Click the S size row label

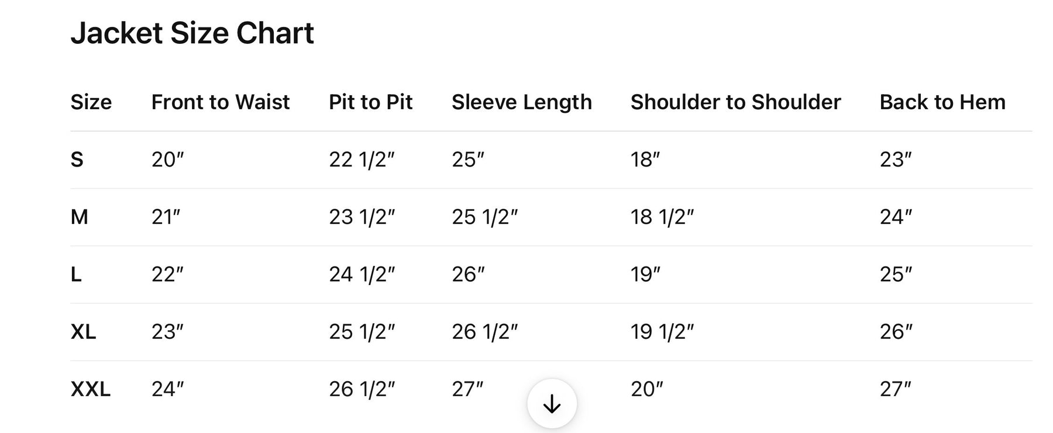click(77, 160)
